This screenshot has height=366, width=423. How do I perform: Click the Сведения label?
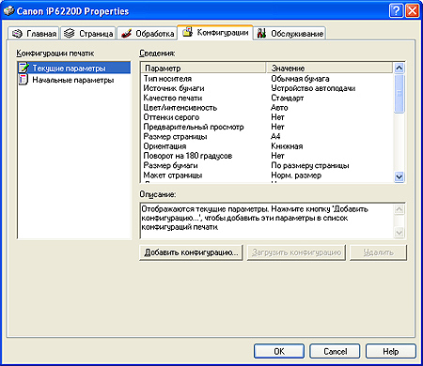click(x=157, y=53)
